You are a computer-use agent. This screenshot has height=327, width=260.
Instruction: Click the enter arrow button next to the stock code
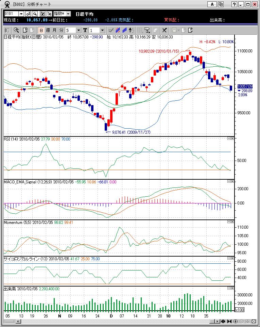[x=28, y=14]
